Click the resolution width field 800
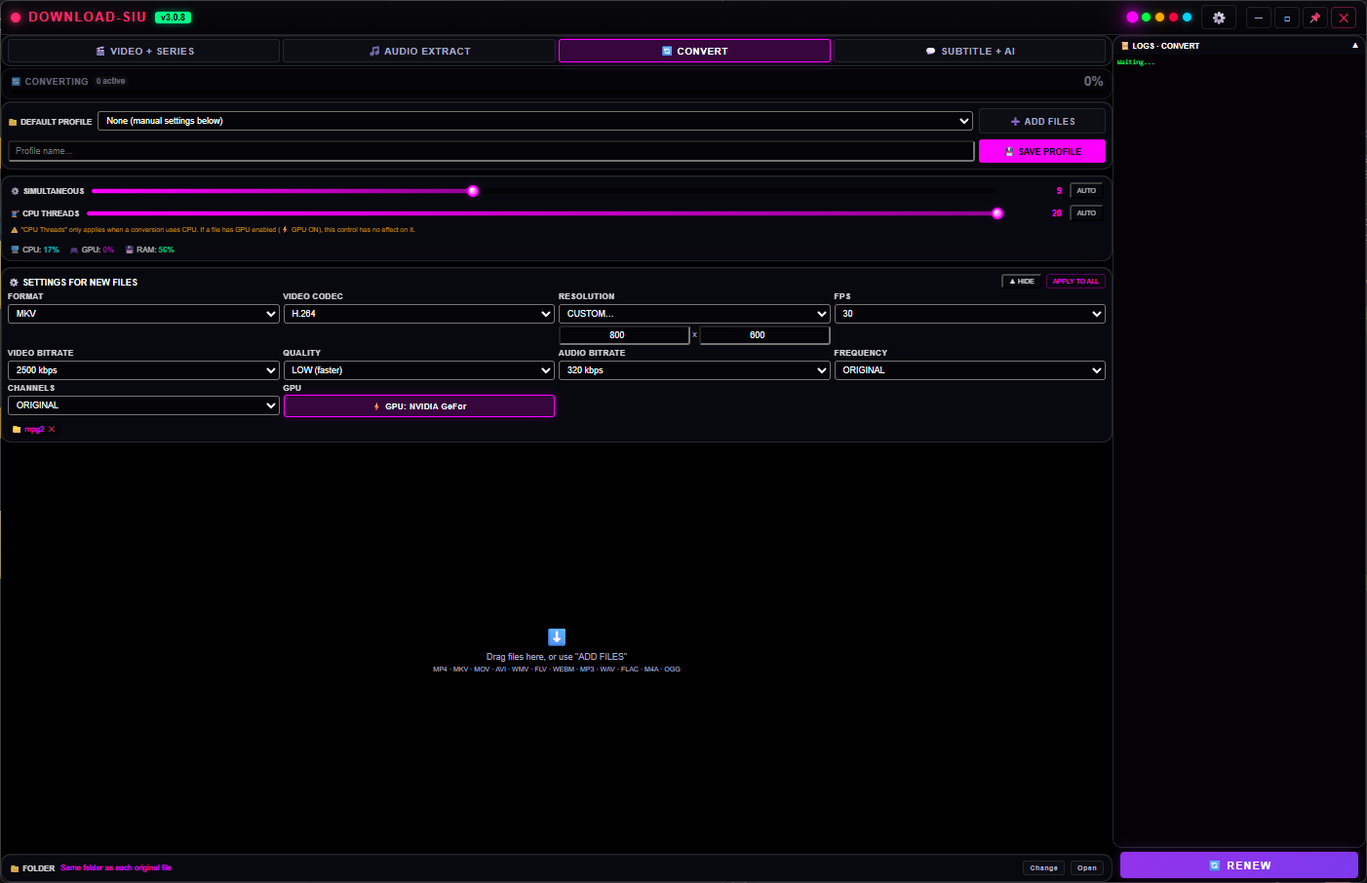This screenshot has width=1367, height=883. click(625, 335)
